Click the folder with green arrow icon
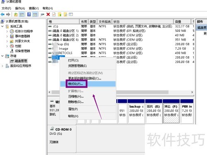This screenshot has width=207, height=155. tap(60, 14)
